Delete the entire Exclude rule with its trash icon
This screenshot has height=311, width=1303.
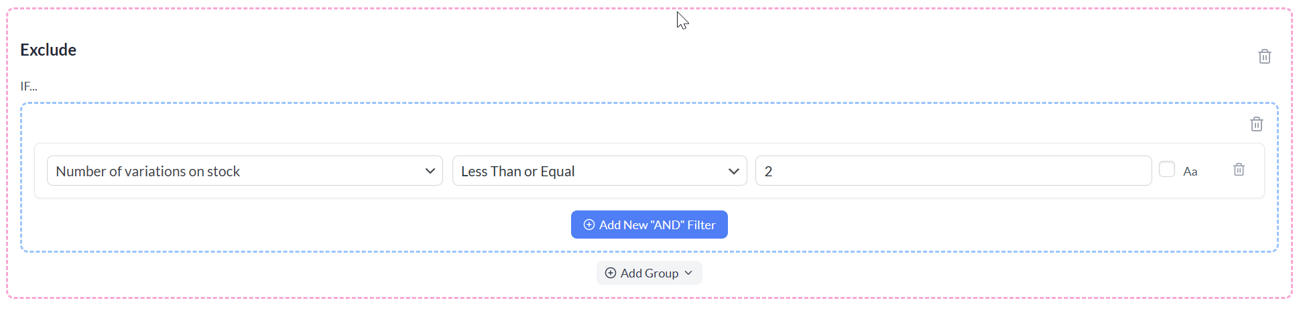click(1264, 56)
